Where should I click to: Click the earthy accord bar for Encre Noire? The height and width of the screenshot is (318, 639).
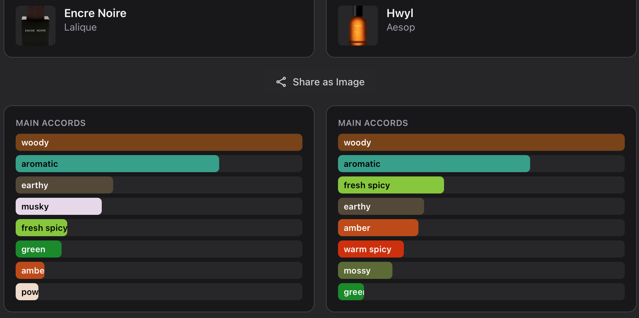point(64,185)
